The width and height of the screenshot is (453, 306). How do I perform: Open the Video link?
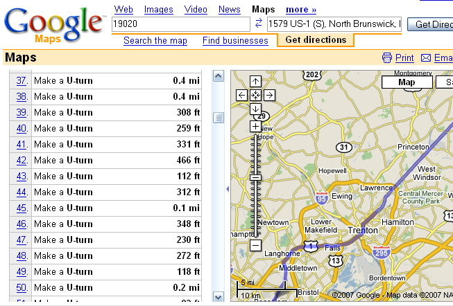pos(196,10)
